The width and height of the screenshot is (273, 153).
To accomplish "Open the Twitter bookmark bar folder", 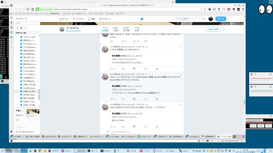I will click(110, 14).
